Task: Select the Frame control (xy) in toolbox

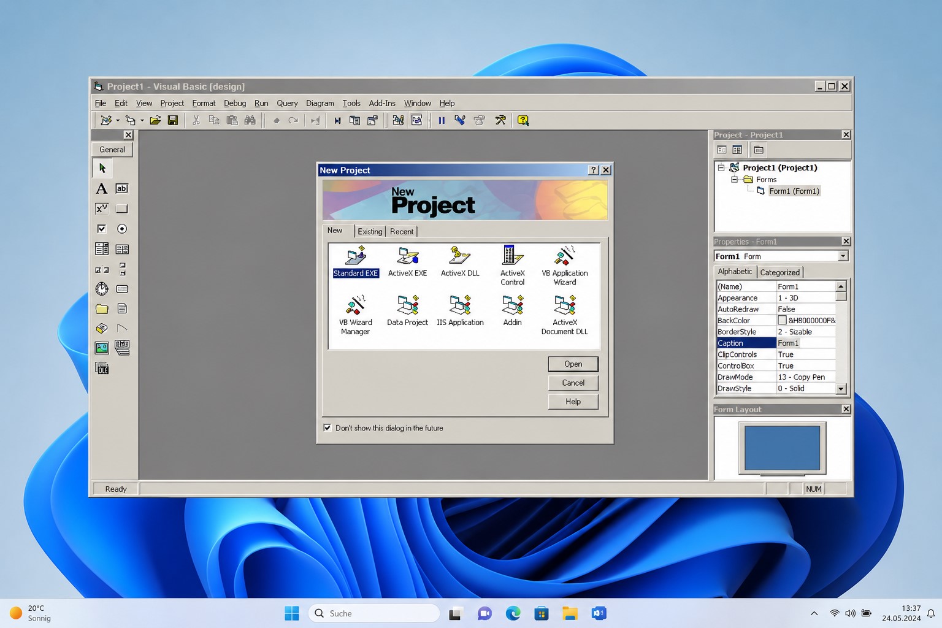Action: tap(102, 209)
